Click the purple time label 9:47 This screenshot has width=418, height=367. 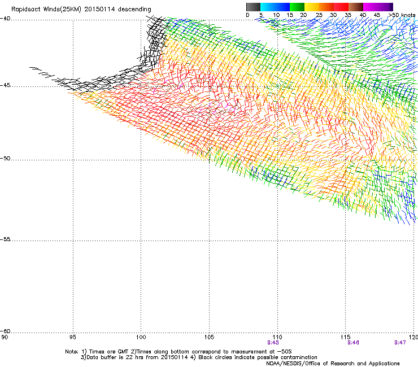click(400, 343)
